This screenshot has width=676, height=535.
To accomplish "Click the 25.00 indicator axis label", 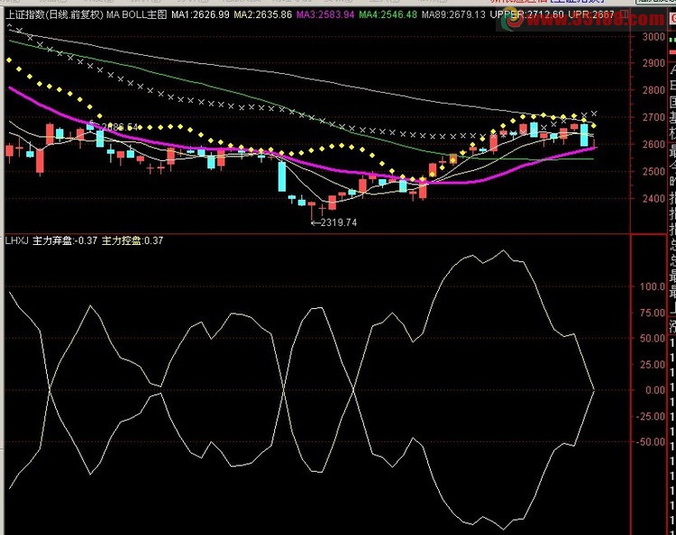I will (653, 365).
